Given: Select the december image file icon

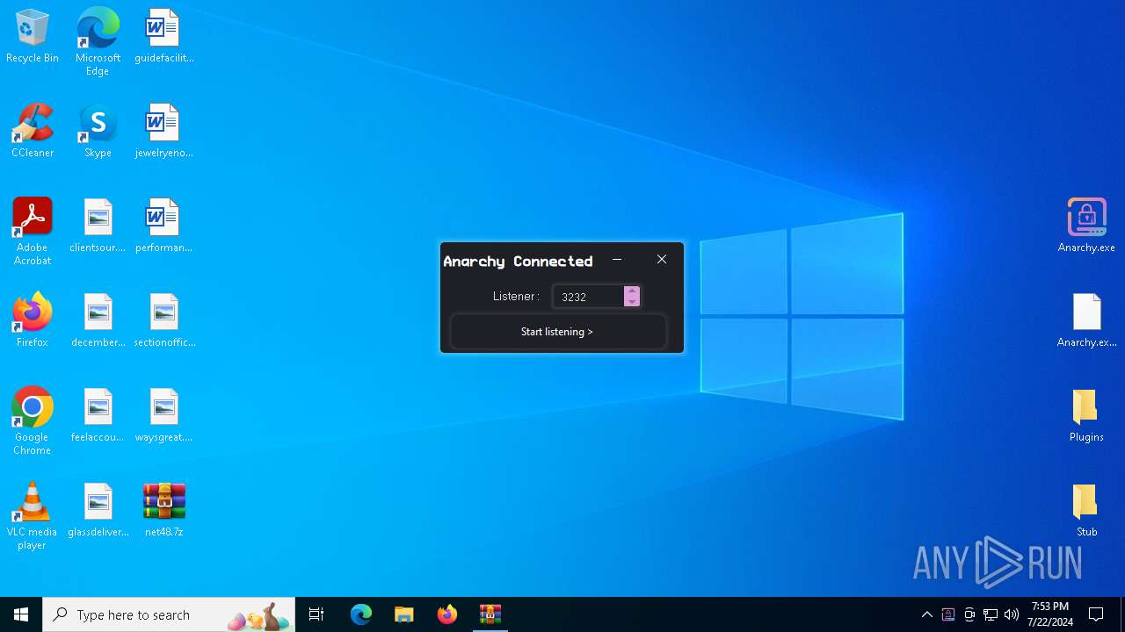Looking at the screenshot, I should pyautogui.click(x=98, y=321).
